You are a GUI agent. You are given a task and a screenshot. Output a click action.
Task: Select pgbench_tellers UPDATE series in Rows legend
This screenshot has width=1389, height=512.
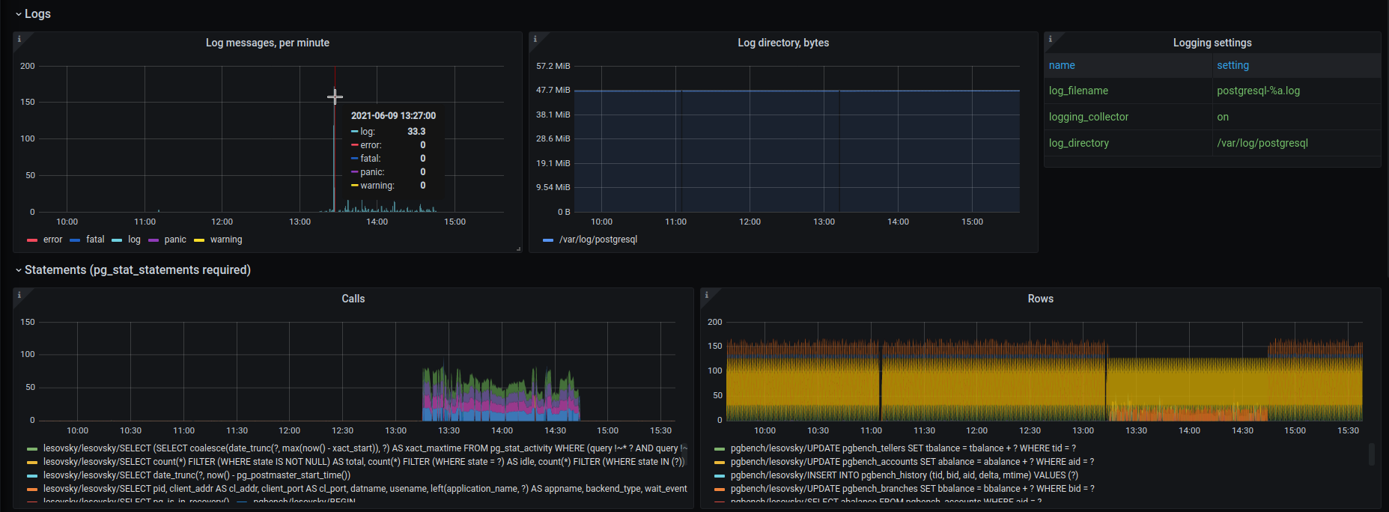click(903, 448)
